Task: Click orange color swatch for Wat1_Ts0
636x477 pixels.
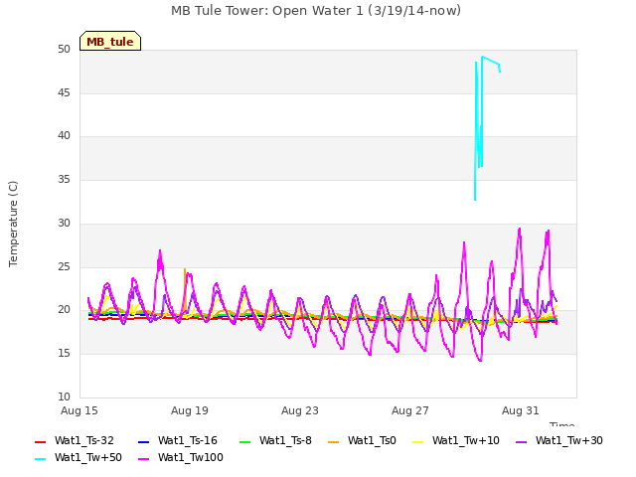Action: [334, 441]
